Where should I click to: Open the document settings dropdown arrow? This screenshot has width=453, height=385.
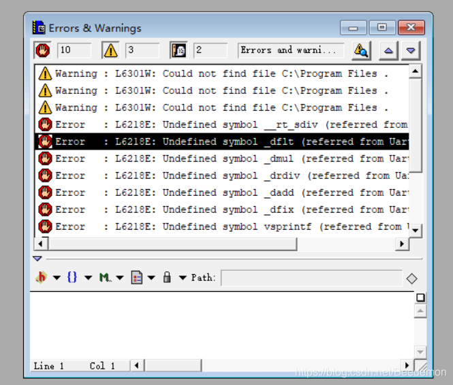151,278
